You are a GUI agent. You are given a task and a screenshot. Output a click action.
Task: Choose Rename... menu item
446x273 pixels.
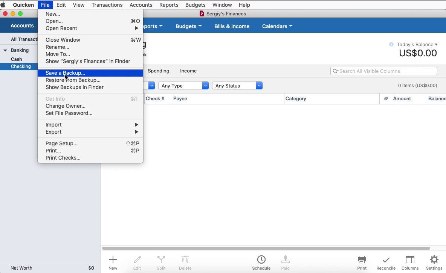tap(90, 47)
